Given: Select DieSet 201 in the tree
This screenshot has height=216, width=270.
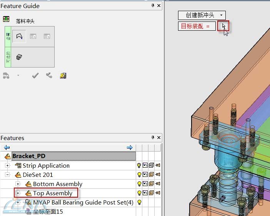Looking at the screenshot, I should (38, 175).
